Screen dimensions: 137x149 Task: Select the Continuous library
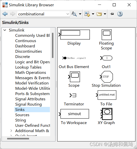coord(26,41)
